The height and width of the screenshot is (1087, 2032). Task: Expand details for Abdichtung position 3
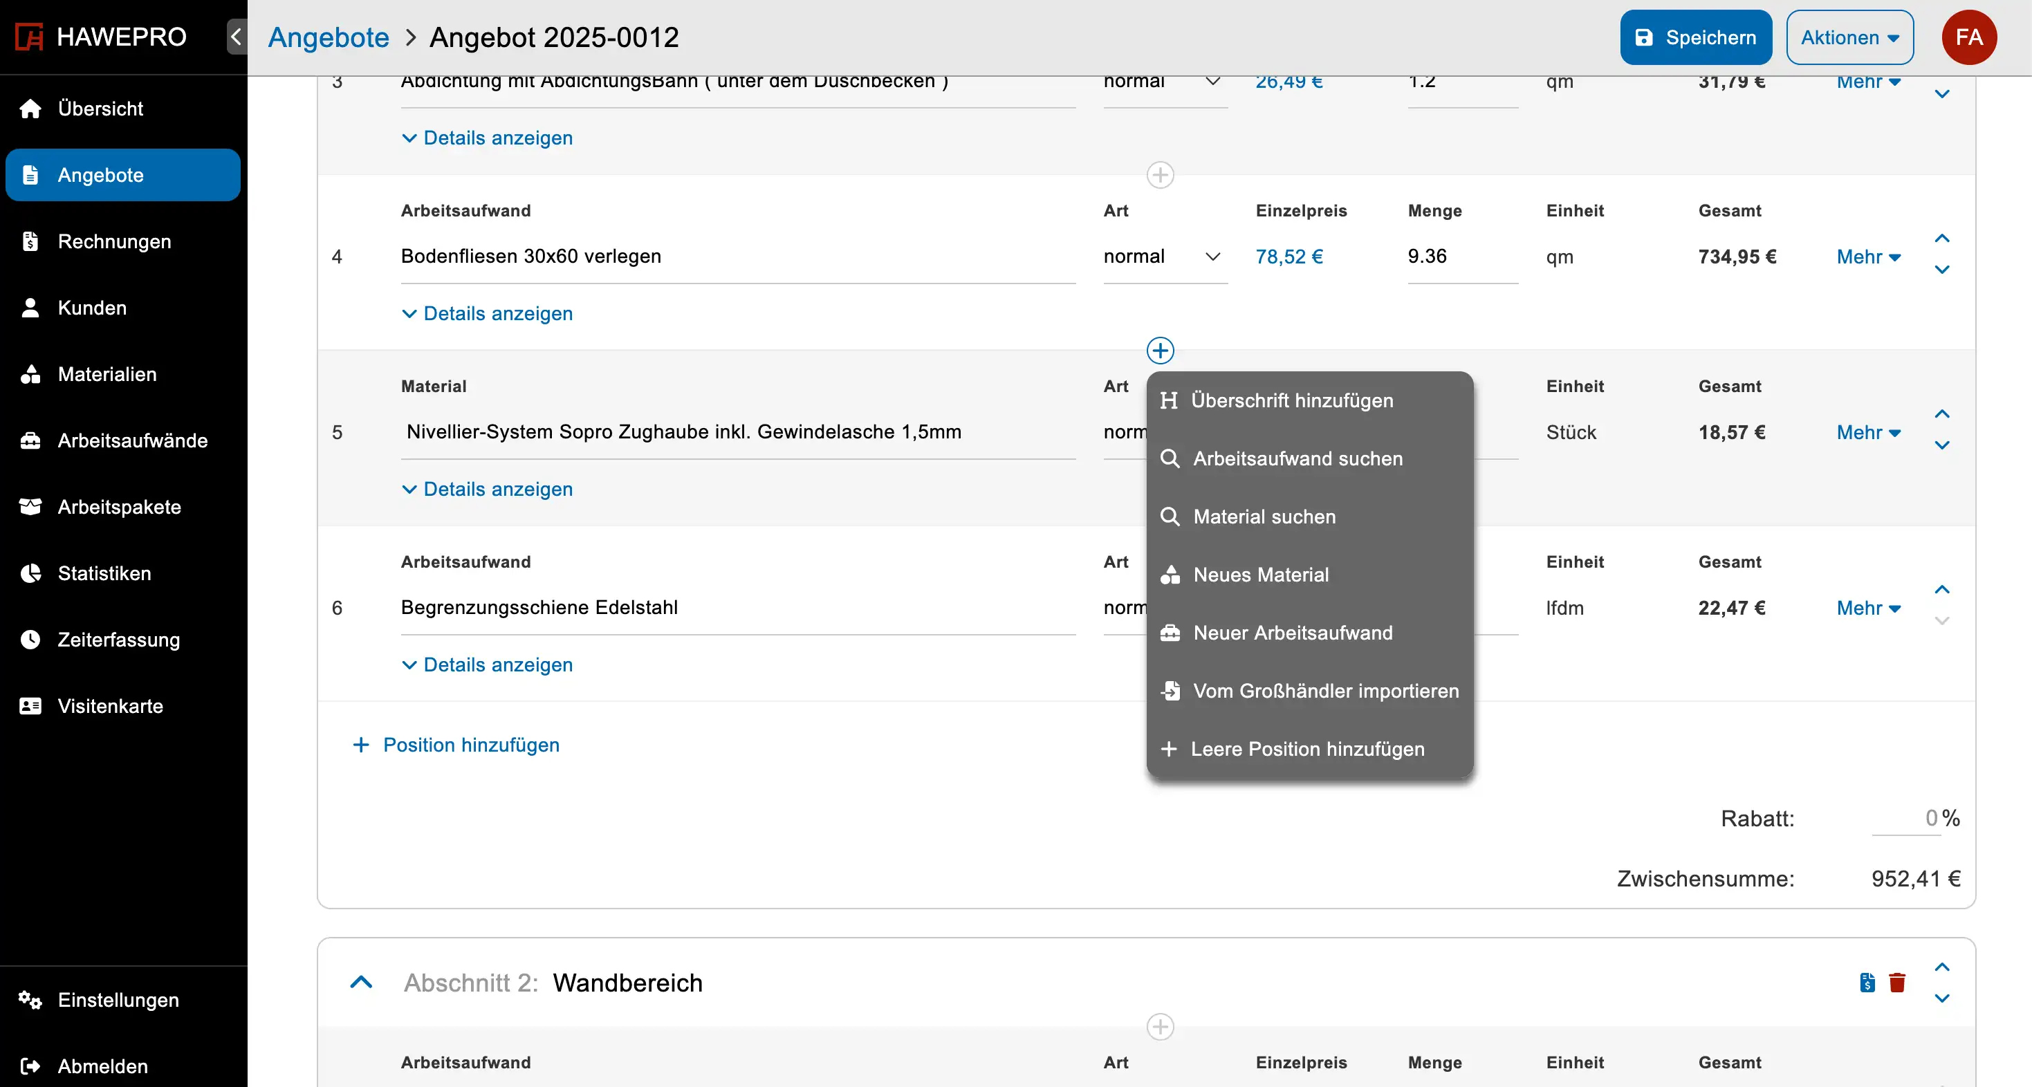click(x=488, y=138)
